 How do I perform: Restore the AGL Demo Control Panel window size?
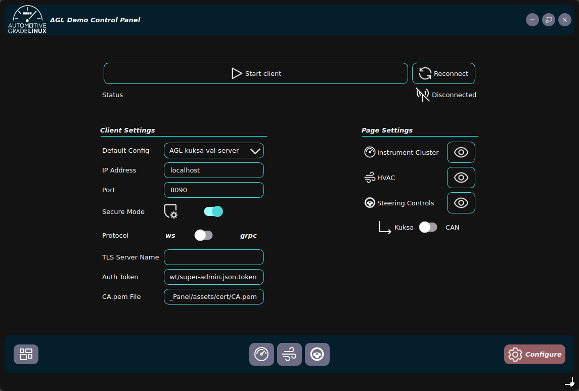click(548, 20)
